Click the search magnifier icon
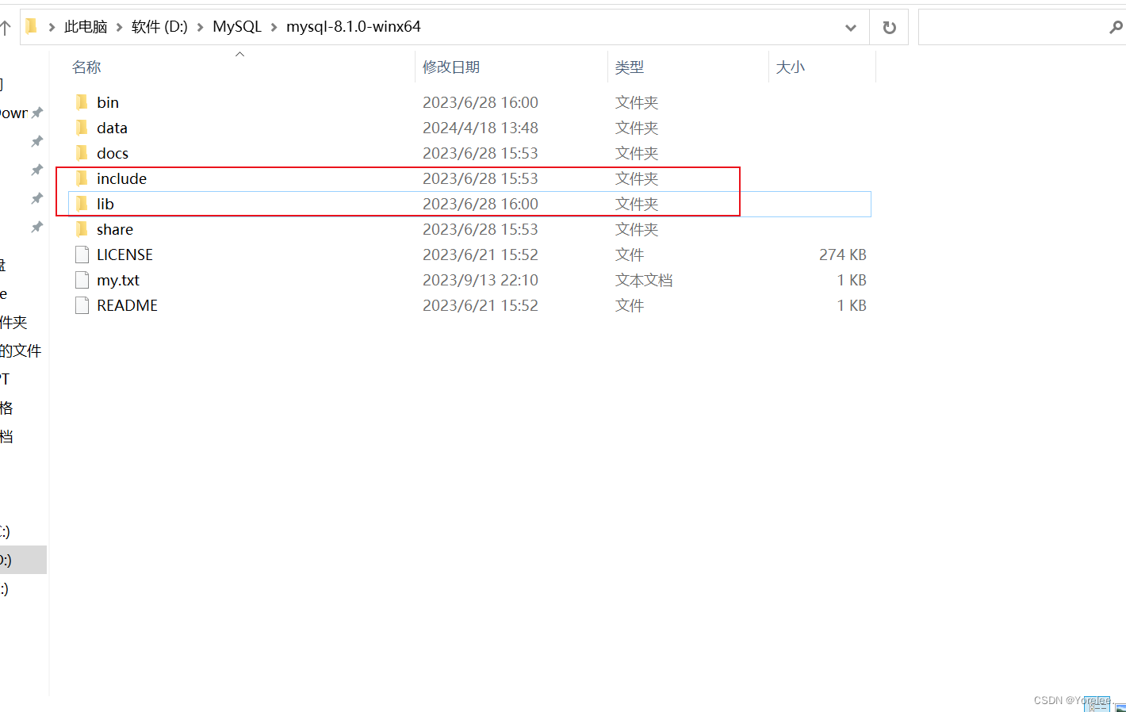The width and height of the screenshot is (1126, 712). (1116, 26)
